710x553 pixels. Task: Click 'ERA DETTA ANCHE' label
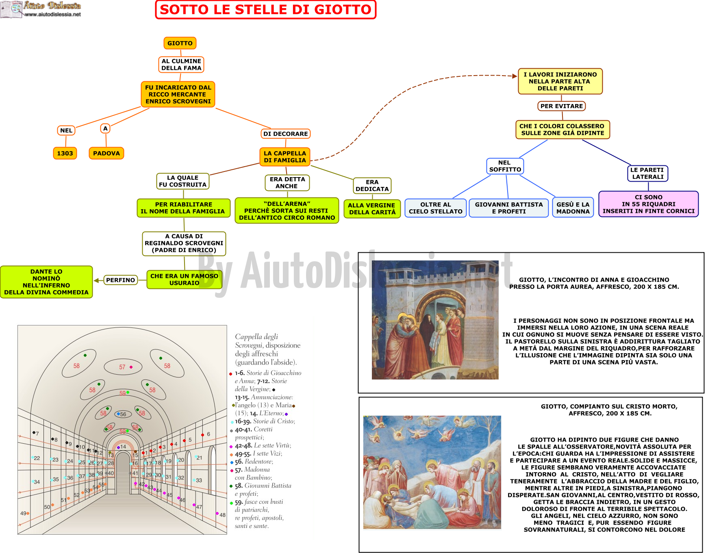coord(287,182)
